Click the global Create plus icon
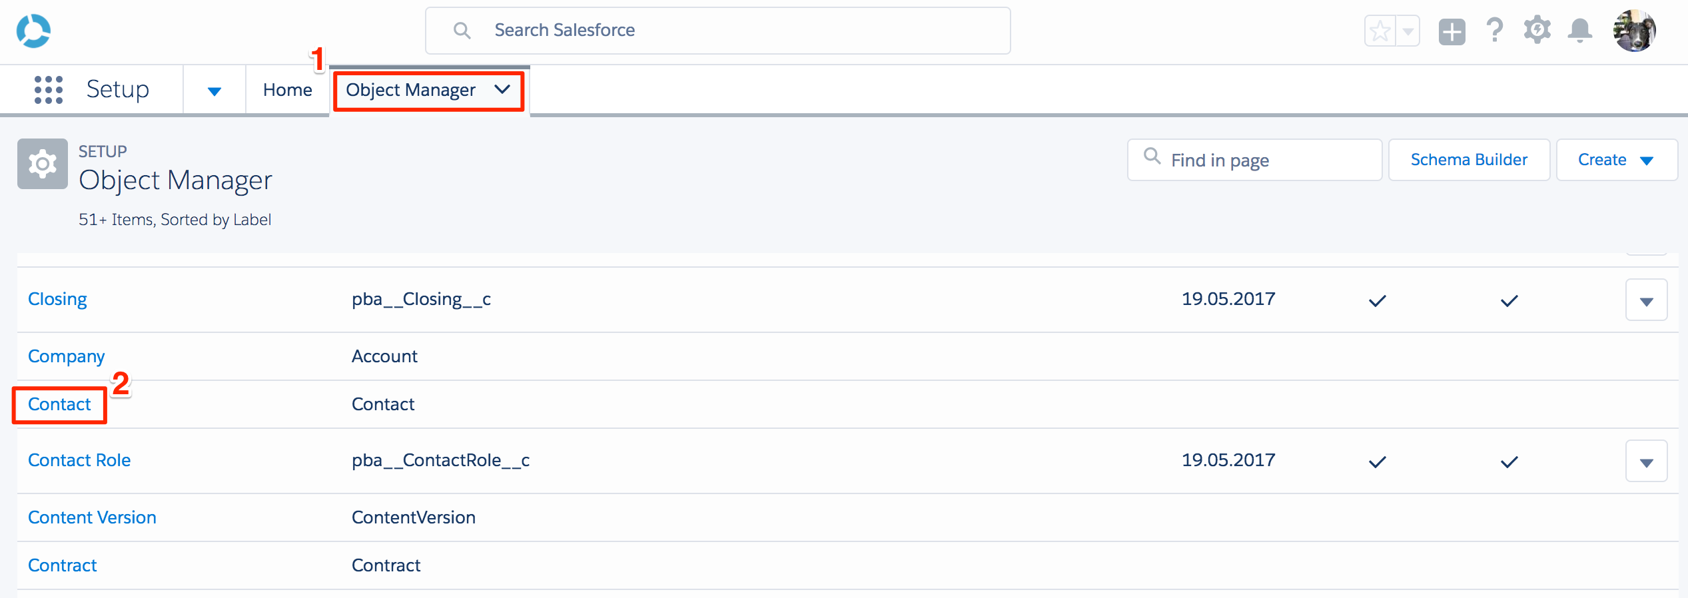Image resolution: width=1688 pixels, height=598 pixels. point(1452,31)
